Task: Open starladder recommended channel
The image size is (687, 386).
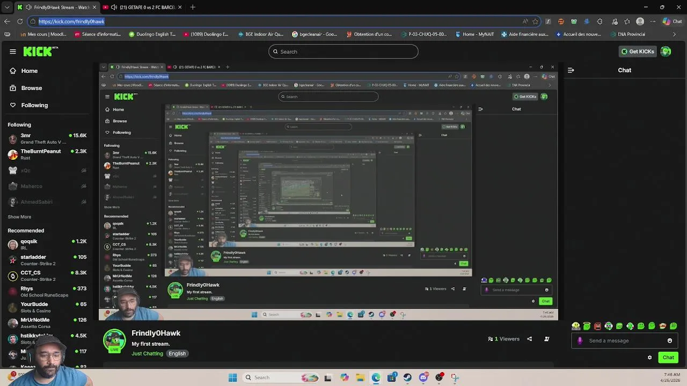Action: [x=47, y=260]
